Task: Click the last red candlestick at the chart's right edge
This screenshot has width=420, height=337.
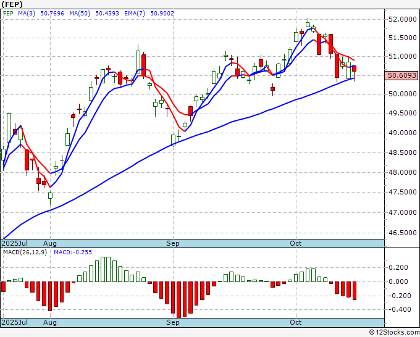Action: click(355, 69)
